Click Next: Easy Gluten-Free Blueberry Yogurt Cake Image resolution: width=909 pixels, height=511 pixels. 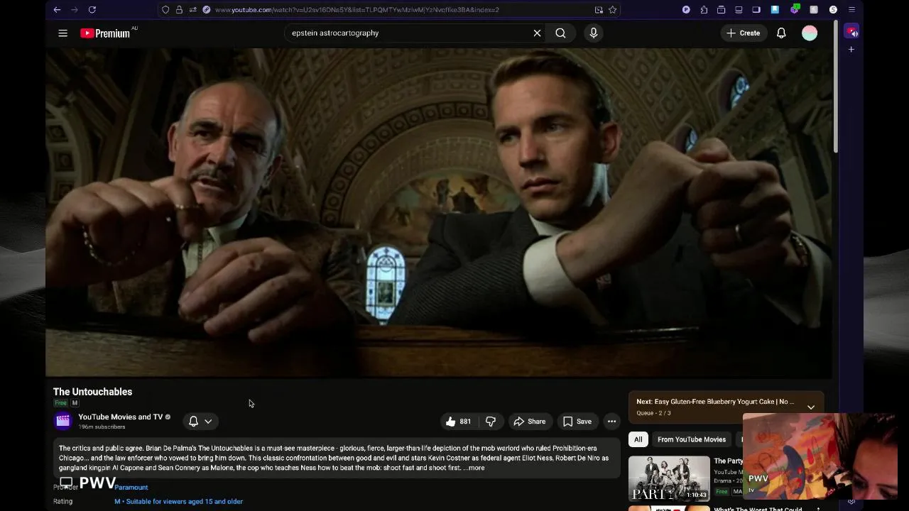715,402
